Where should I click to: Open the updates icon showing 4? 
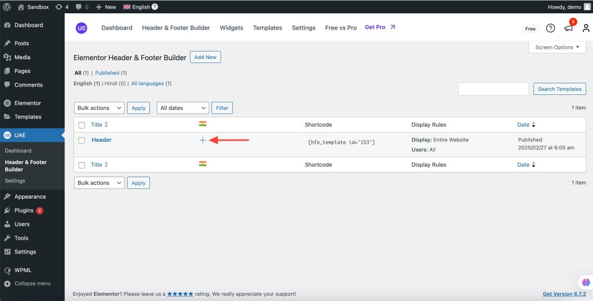pyautogui.click(x=61, y=7)
